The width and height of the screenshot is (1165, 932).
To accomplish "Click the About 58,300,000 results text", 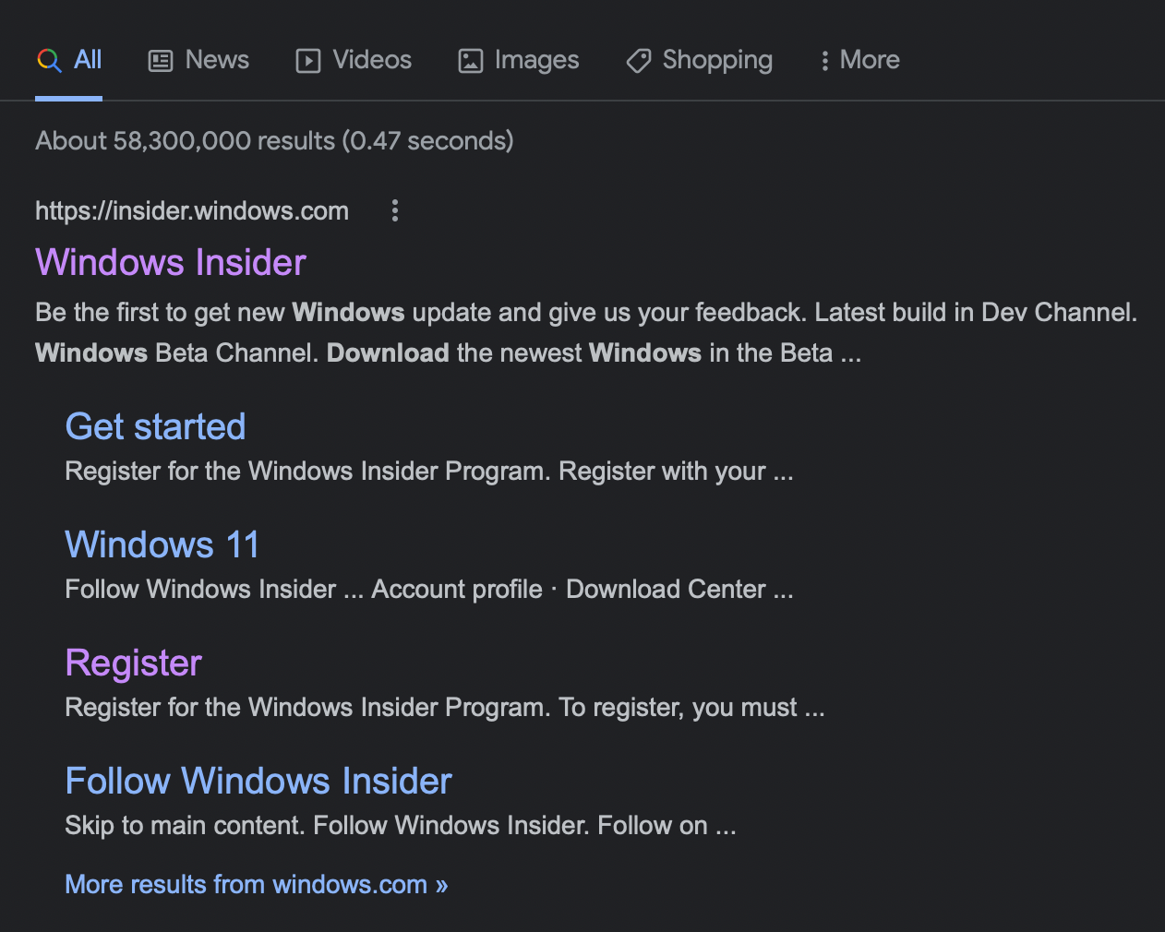I will (274, 141).
